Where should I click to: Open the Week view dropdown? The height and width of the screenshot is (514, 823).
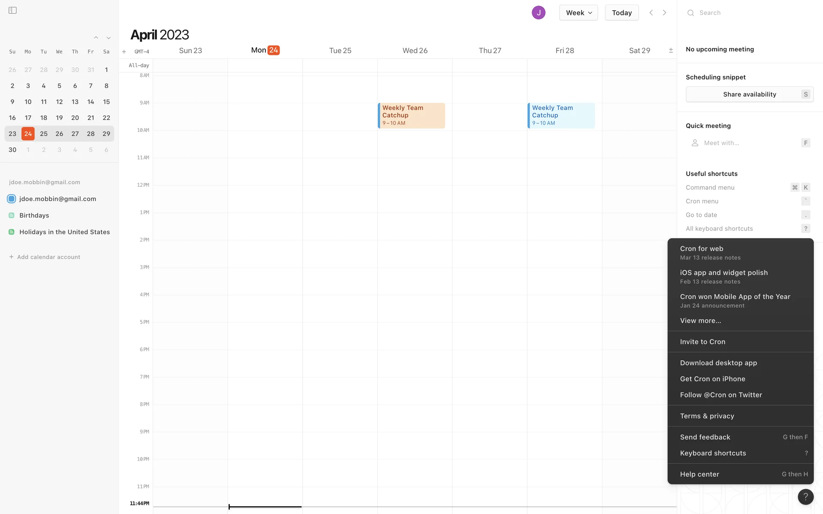(578, 13)
